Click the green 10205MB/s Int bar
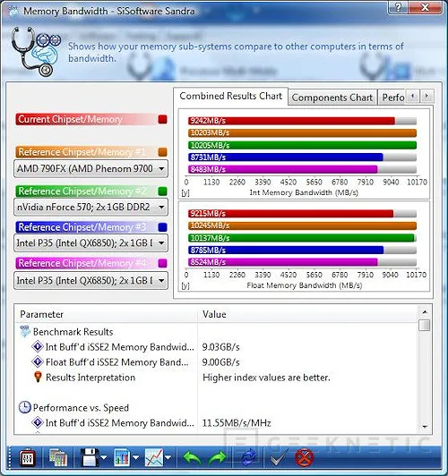Screen dimensions: 448x476 click(302, 145)
